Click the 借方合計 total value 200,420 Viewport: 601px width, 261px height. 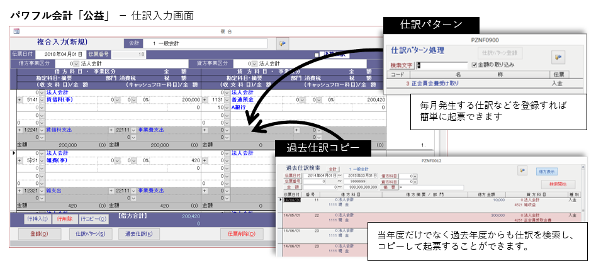point(191,216)
